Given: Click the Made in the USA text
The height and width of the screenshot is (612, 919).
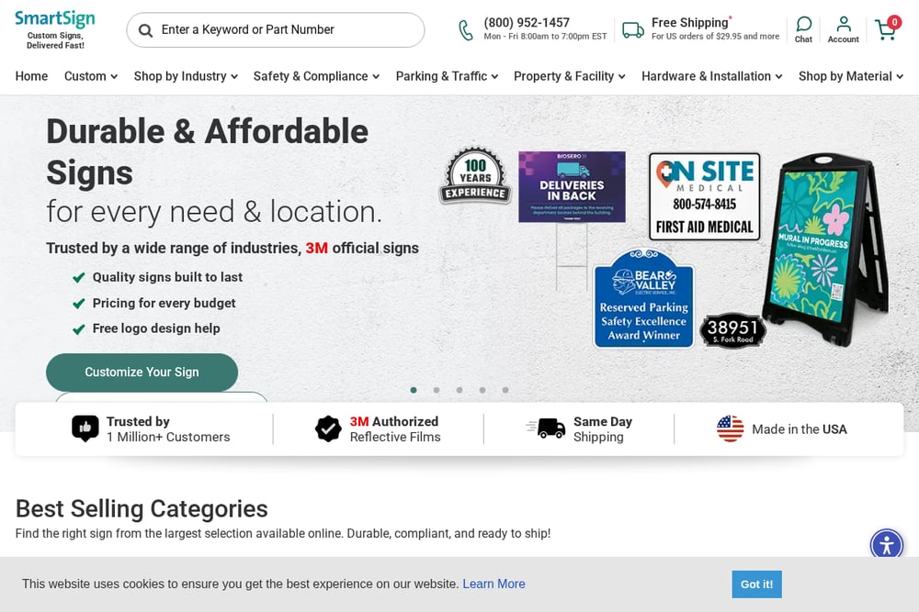Looking at the screenshot, I should click(x=800, y=429).
